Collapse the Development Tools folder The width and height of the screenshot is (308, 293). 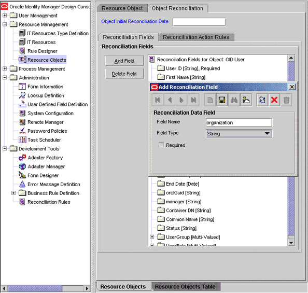[x=5, y=148]
